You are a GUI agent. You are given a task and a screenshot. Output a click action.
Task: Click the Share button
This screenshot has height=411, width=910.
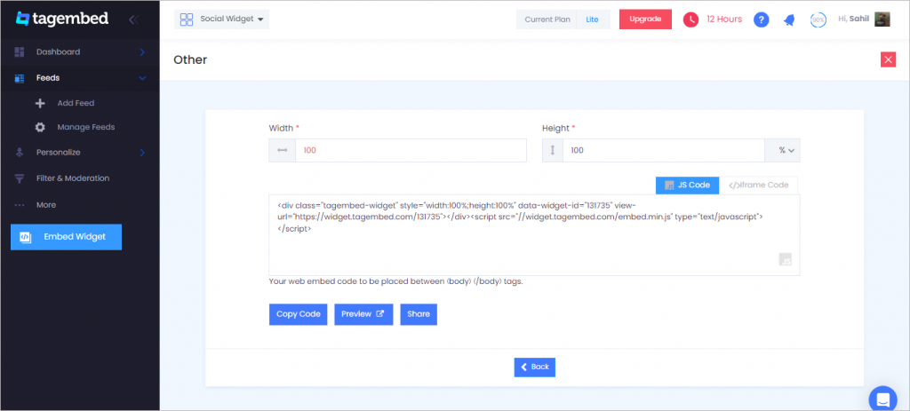click(x=419, y=314)
